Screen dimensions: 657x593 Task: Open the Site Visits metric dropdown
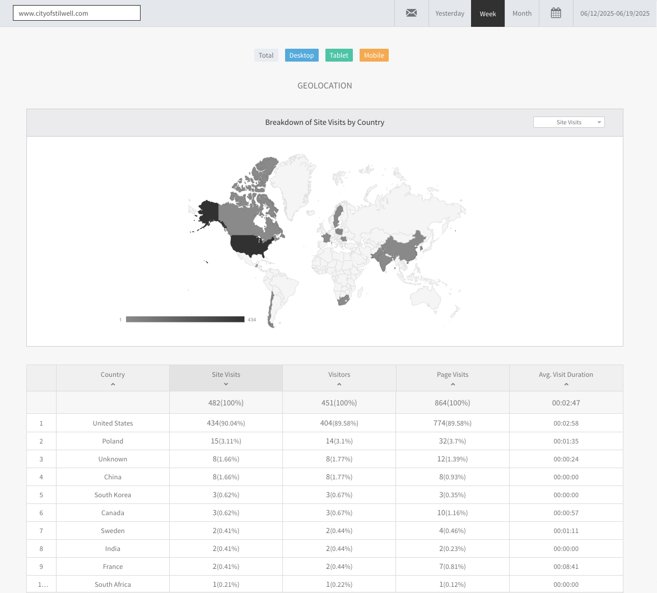[569, 122]
